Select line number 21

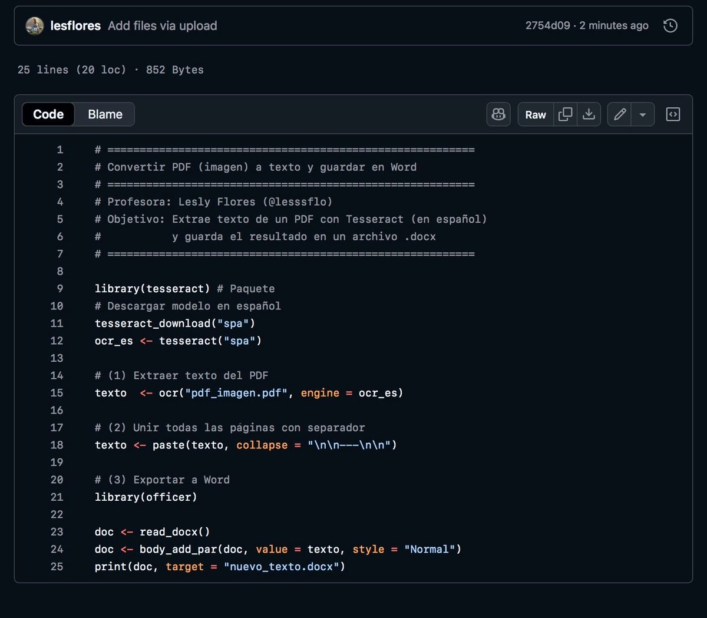(x=57, y=497)
